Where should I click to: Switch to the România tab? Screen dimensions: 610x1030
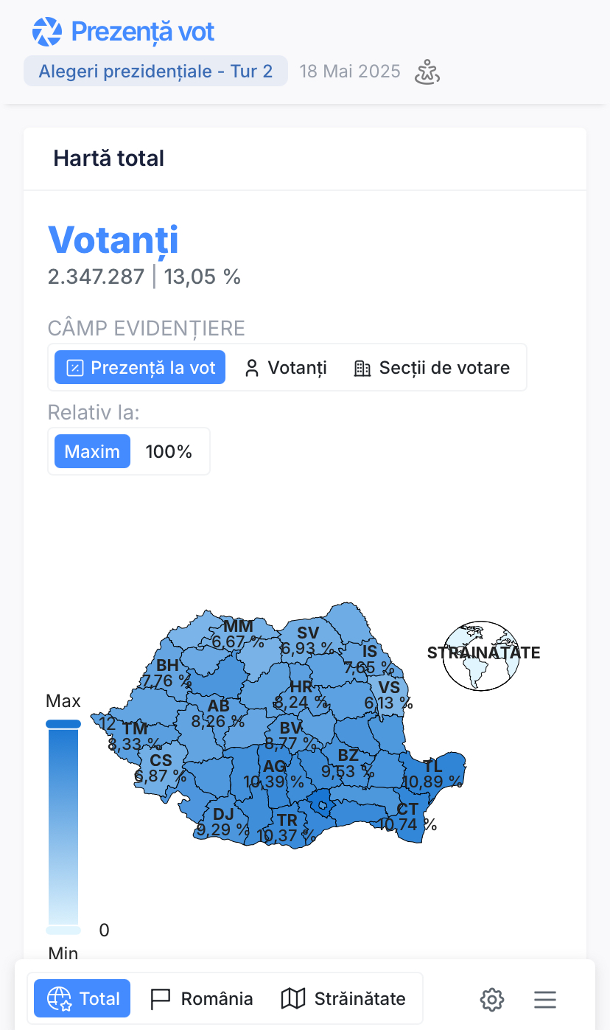202,998
